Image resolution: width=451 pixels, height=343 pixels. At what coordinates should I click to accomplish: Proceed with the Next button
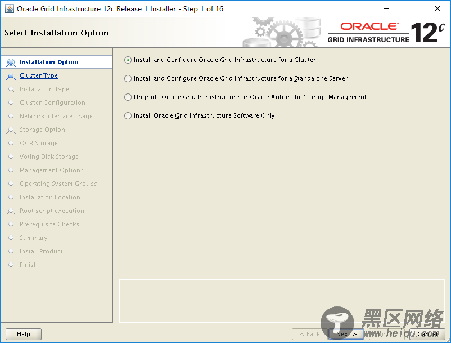346,334
